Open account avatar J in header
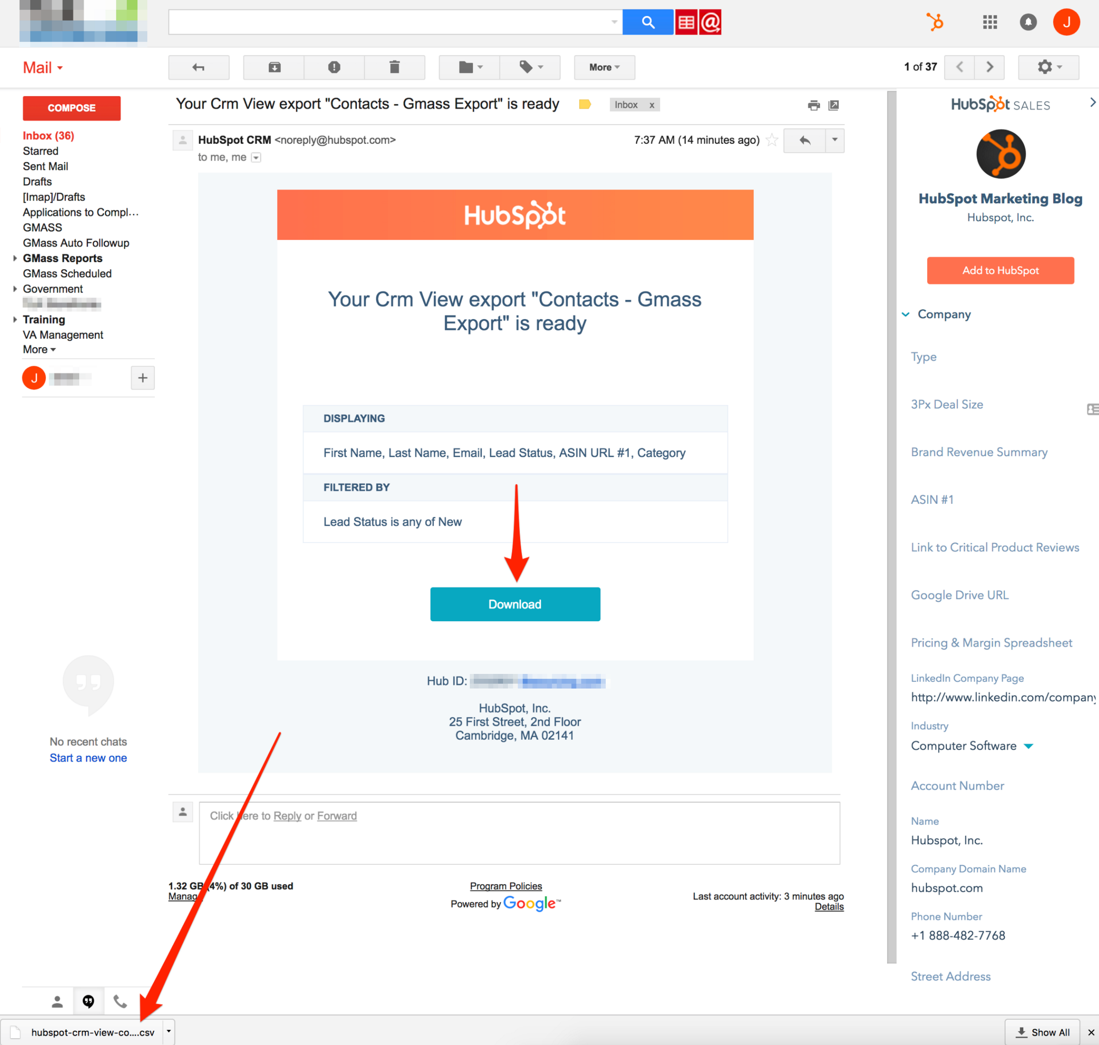Viewport: 1099px width, 1045px height. pyautogui.click(x=1066, y=22)
